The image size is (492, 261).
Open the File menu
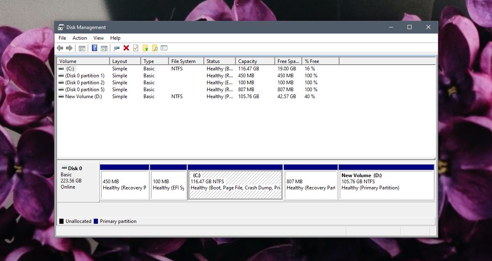pyautogui.click(x=62, y=38)
